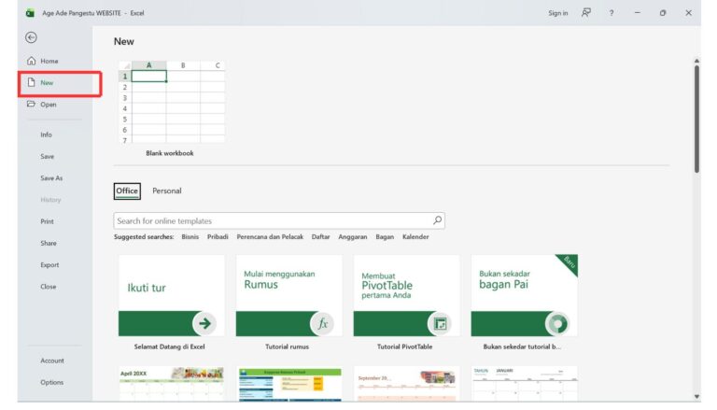Click the PivotTable icon on the template card
The width and height of the screenshot is (717, 410).
pyautogui.click(x=440, y=323)
